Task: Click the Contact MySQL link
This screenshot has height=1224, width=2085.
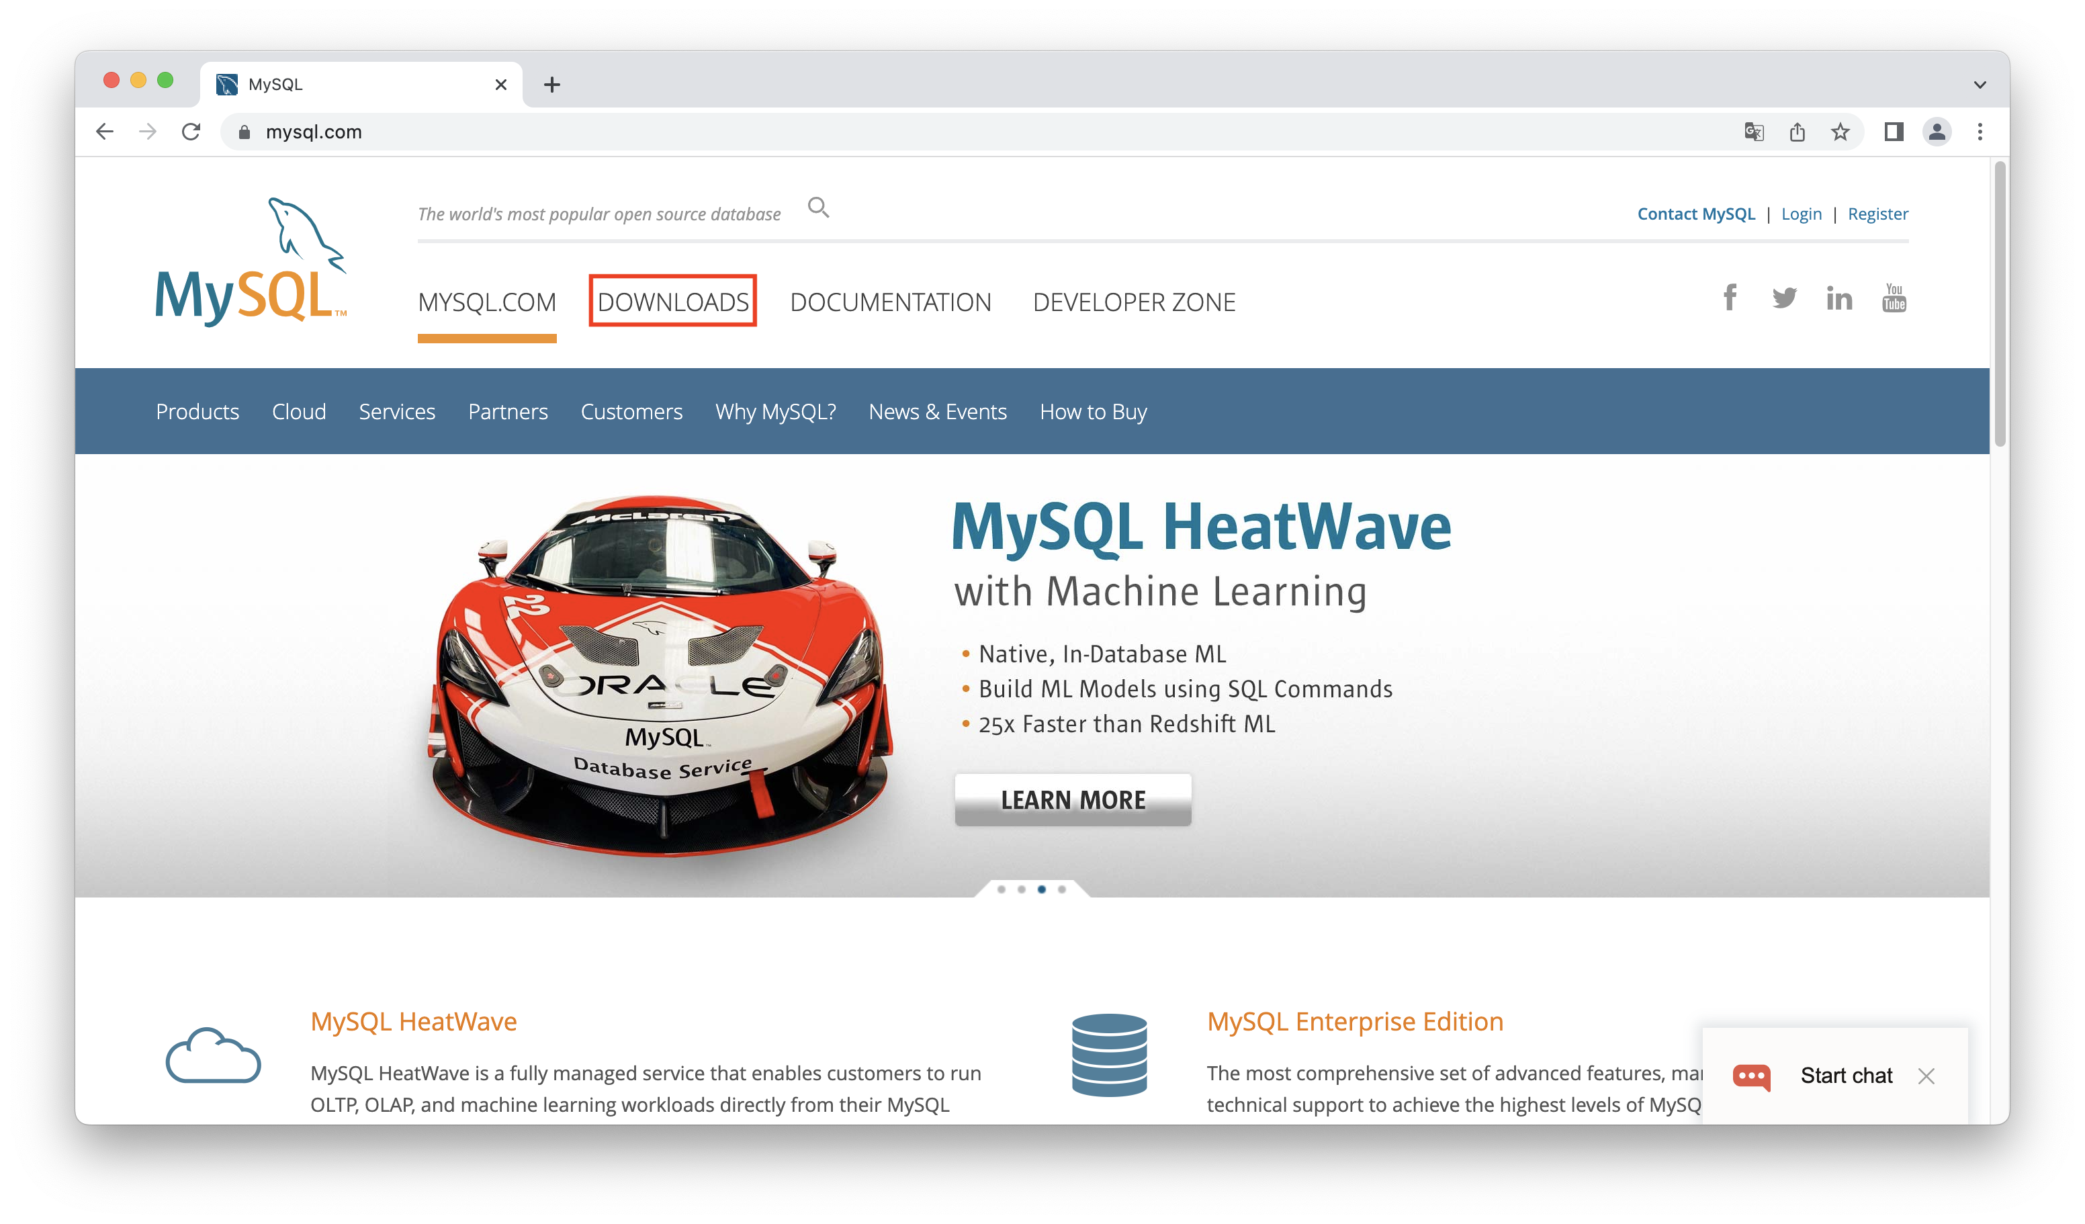Action: [x=1696, y=214]
